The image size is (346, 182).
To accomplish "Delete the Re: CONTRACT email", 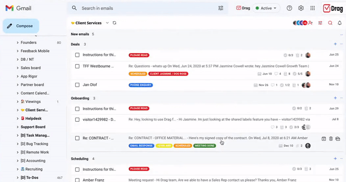I will coord(331,139).
